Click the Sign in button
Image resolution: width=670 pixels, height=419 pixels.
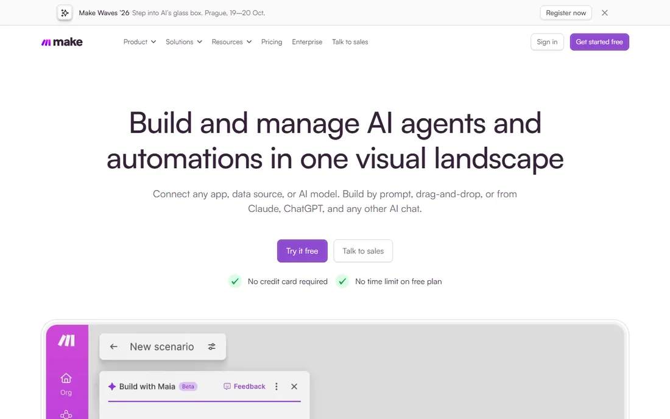pos(547,42)
